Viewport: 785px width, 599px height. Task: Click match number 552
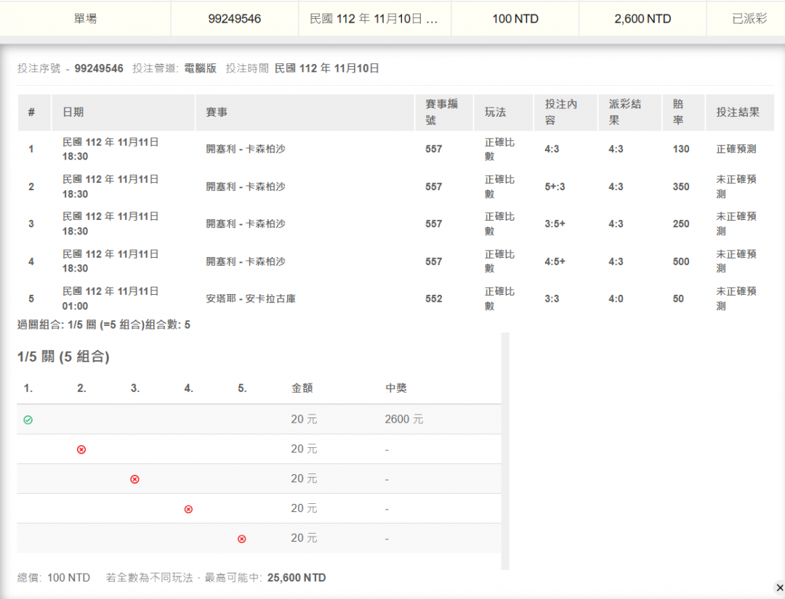pyautogui.click(x=433, y=299)
